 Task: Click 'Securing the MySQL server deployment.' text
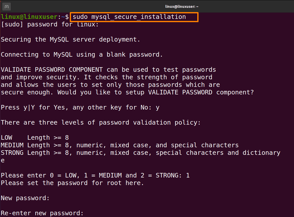point(71,40)
